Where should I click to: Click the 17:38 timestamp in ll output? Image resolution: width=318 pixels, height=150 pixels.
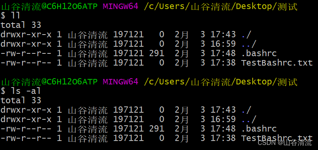click(x=223, y=63)
